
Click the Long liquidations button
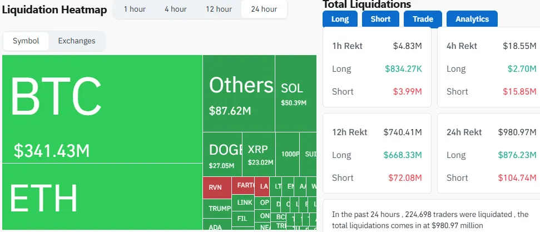point(340,19)
